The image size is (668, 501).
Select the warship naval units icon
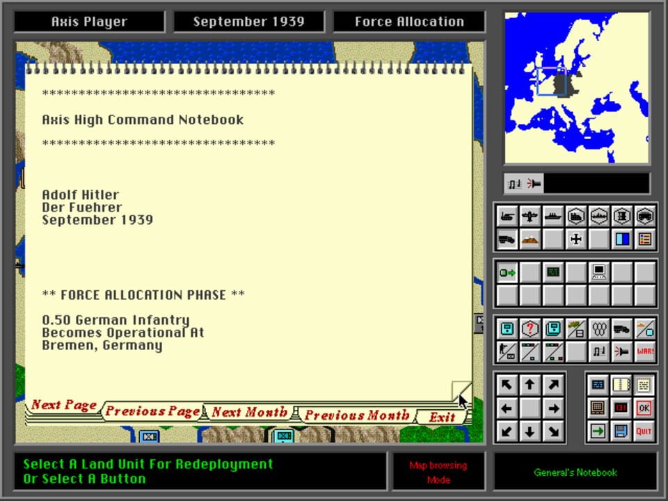coord(553,216)
